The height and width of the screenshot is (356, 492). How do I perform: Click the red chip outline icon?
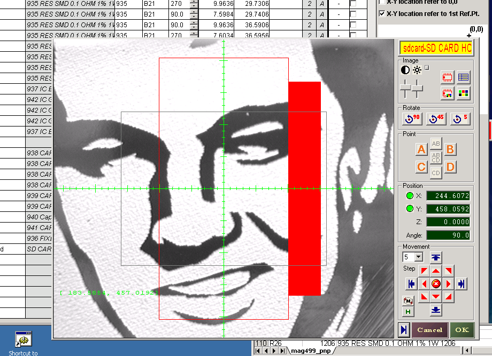pos(447,77)
